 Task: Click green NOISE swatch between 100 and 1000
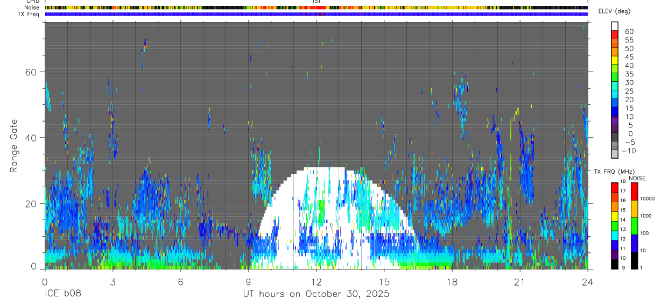click(x=634, y=225)
